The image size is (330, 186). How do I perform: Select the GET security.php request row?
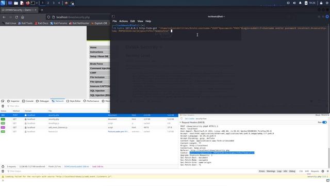(89, 119)
